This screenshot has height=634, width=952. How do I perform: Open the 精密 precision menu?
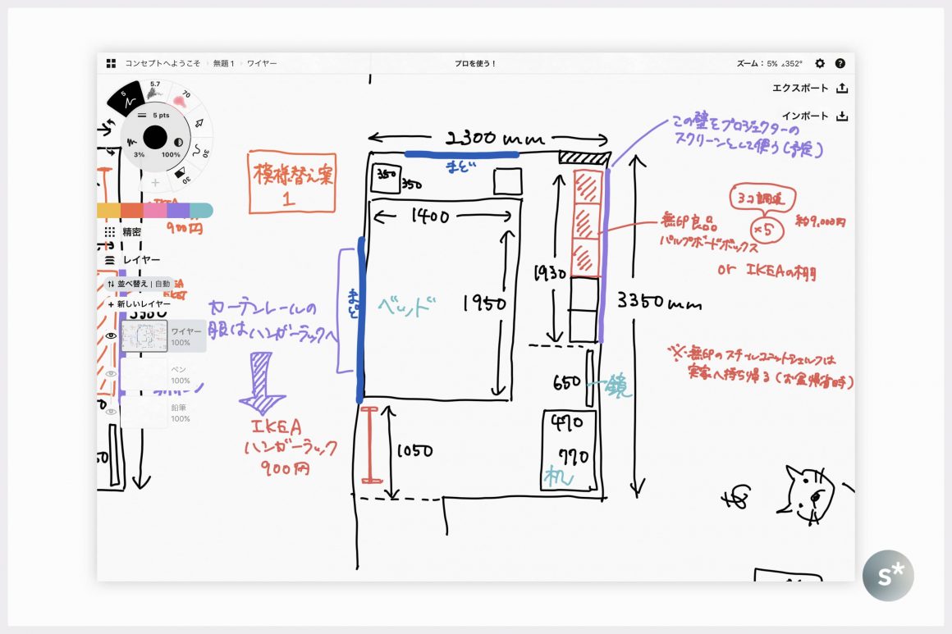(x=131, y=232)
